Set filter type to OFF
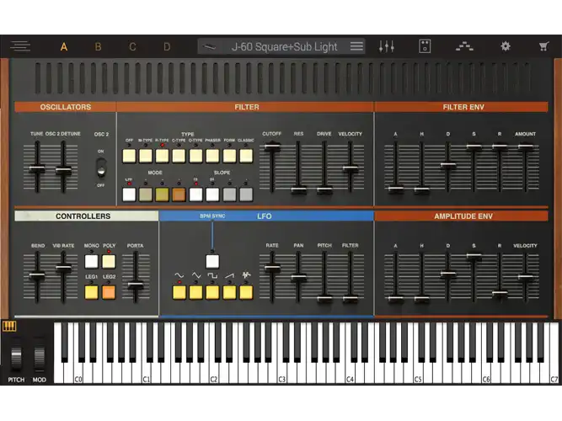The image size is (562, 421). tap(129, 156)
